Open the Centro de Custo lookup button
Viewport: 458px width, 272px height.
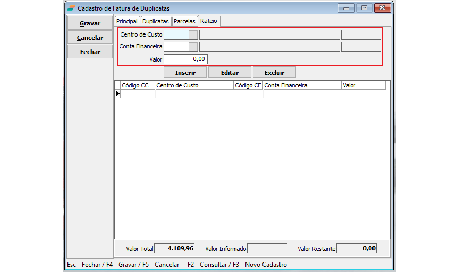[193, 34]
